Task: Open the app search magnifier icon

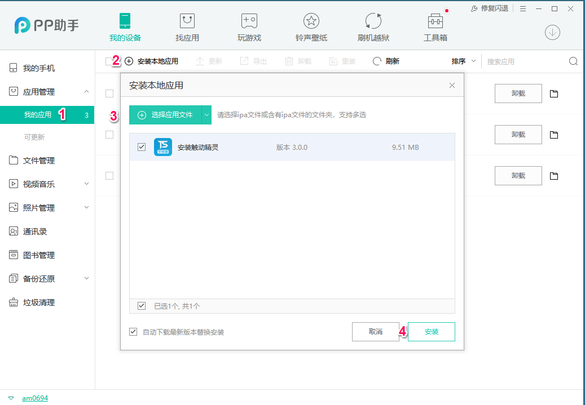Action: [x=573, y=61]
